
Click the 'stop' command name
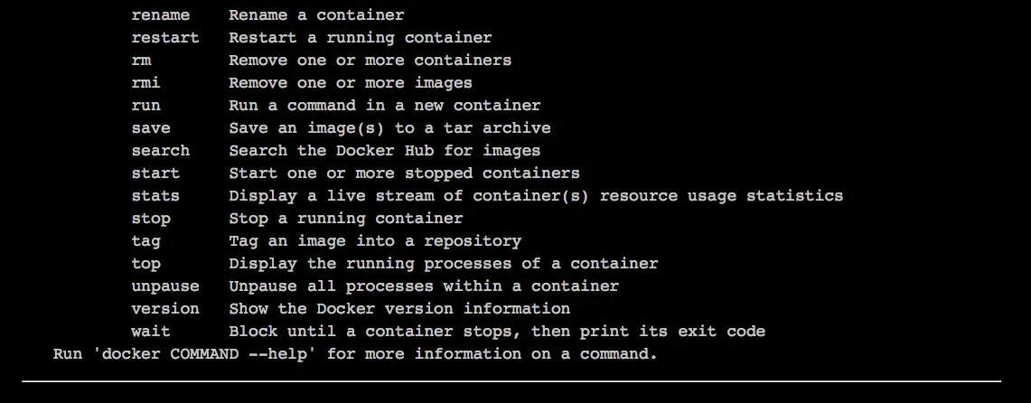pos(151,219)
